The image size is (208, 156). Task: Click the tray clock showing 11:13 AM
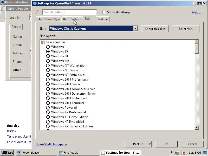[x=195, y=153]
